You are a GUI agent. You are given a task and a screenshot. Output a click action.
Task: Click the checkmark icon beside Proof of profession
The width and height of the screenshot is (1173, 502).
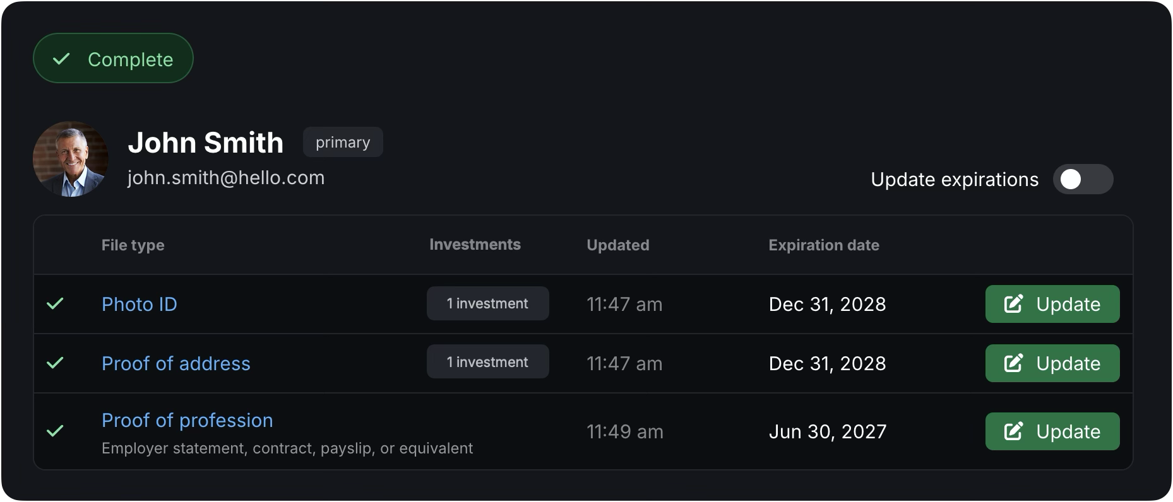(56, 431)
